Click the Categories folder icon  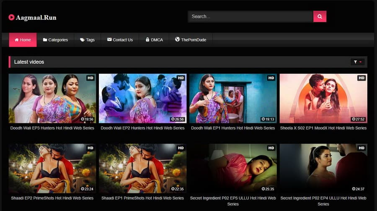pos(45,40)
